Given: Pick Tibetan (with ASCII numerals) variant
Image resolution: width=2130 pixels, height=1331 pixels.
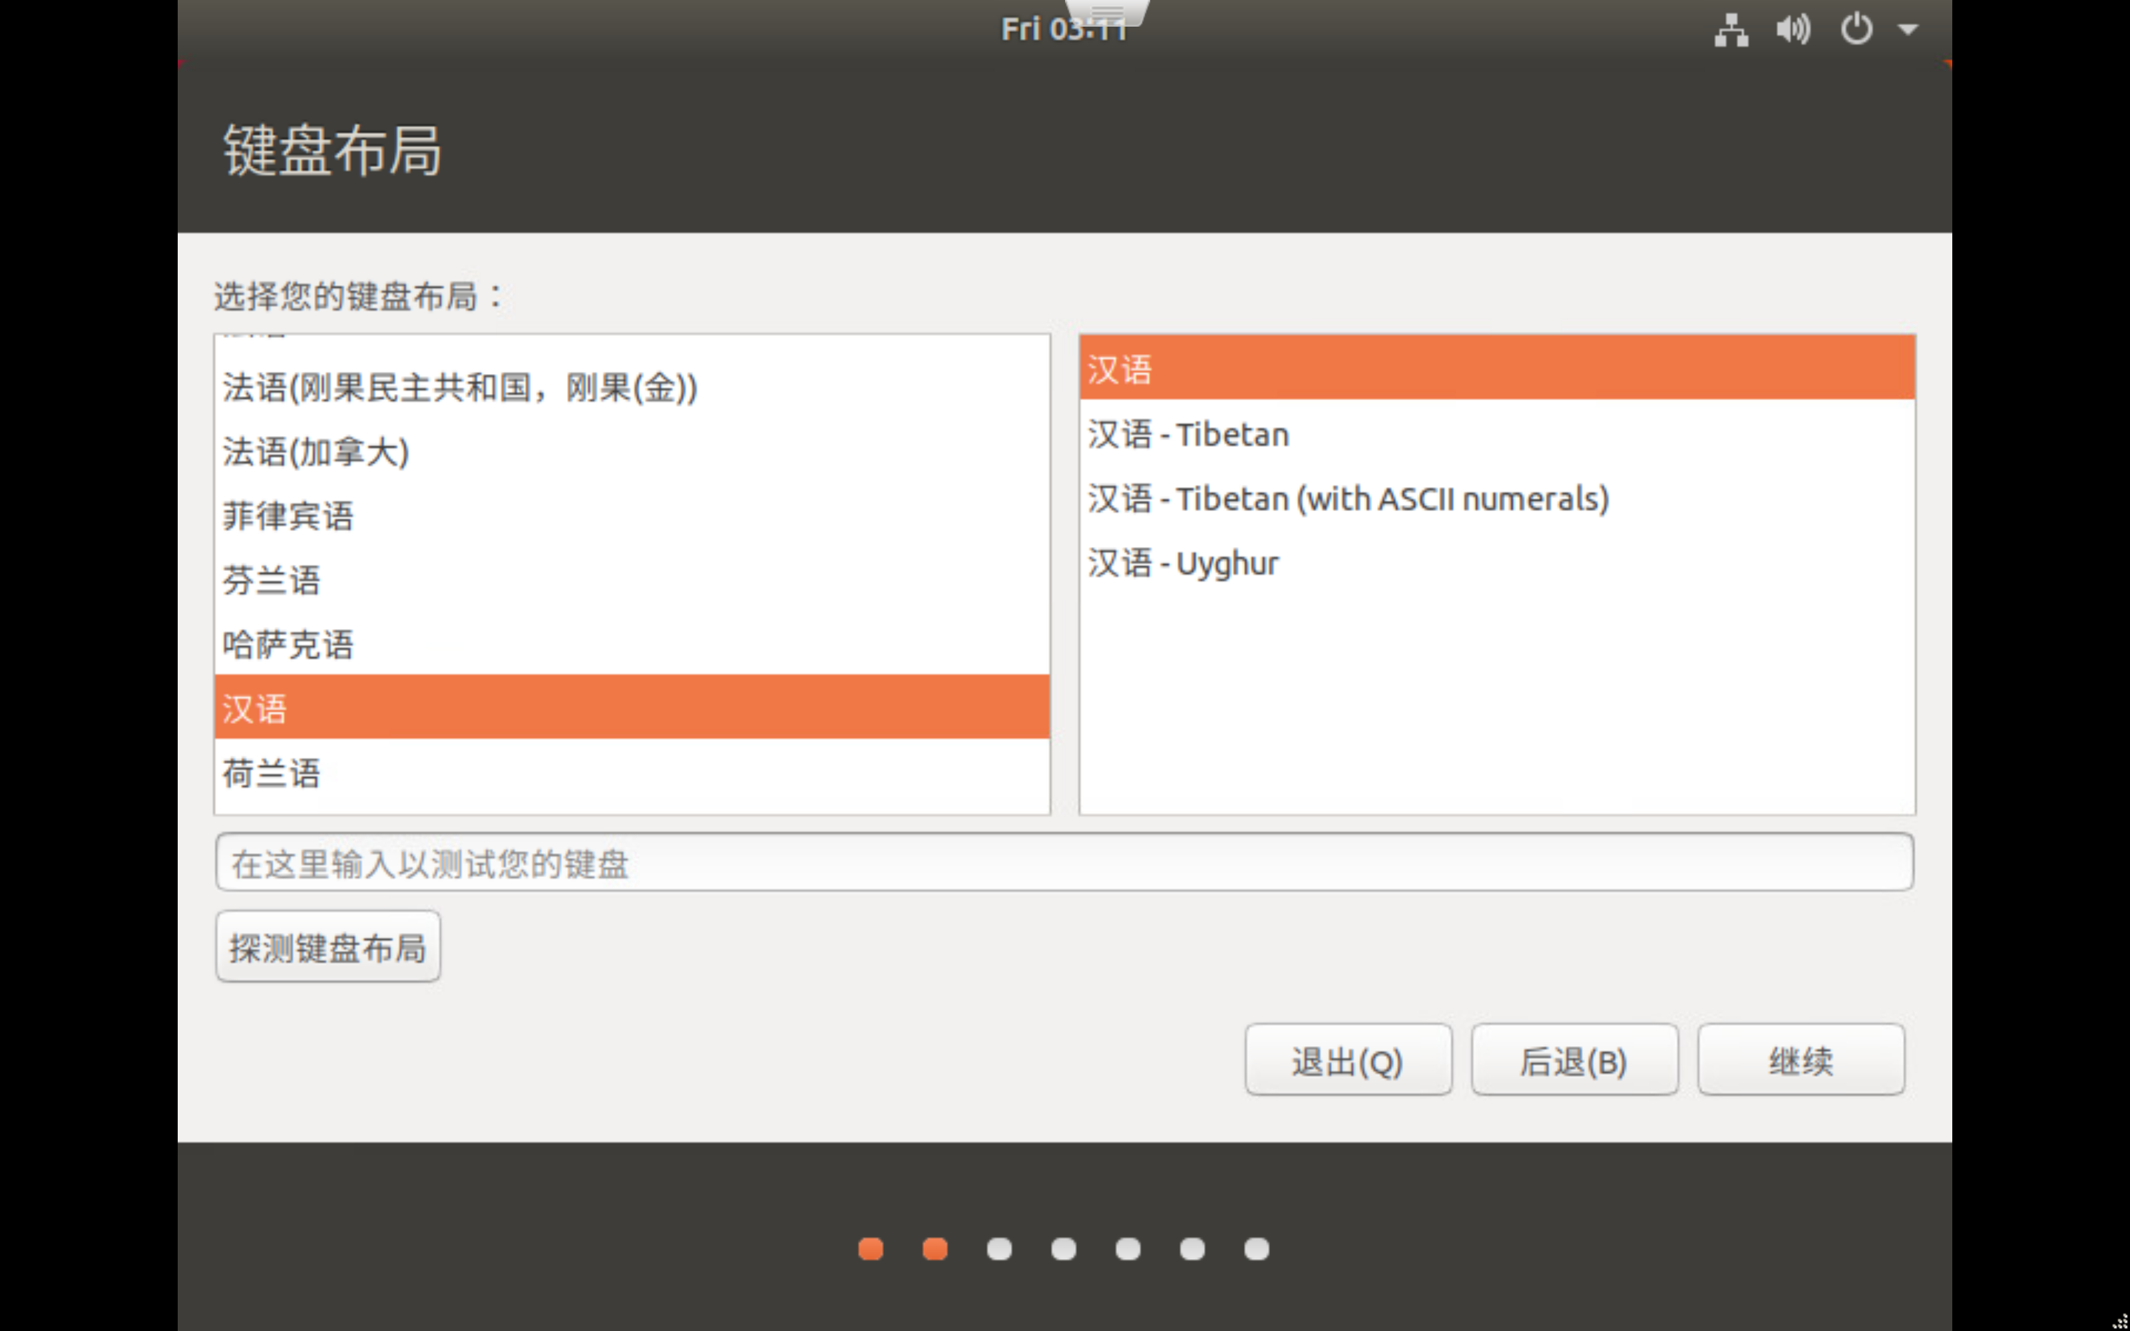Looking at the screenshot, I should (x=1496, y=499).
